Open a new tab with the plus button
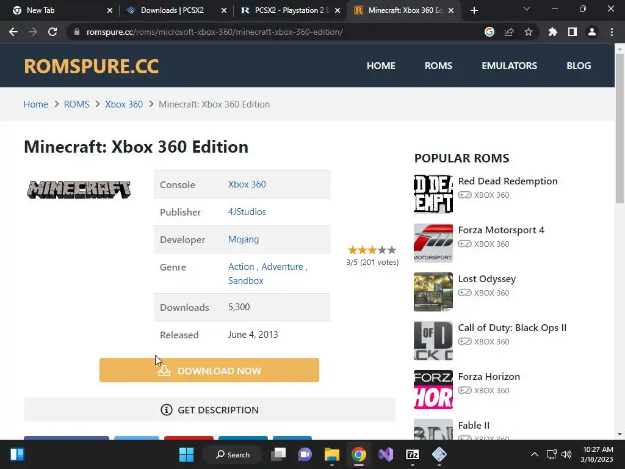 point(474,10)
